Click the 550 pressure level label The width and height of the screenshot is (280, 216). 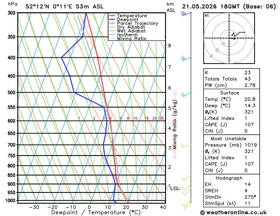[12, 107]
